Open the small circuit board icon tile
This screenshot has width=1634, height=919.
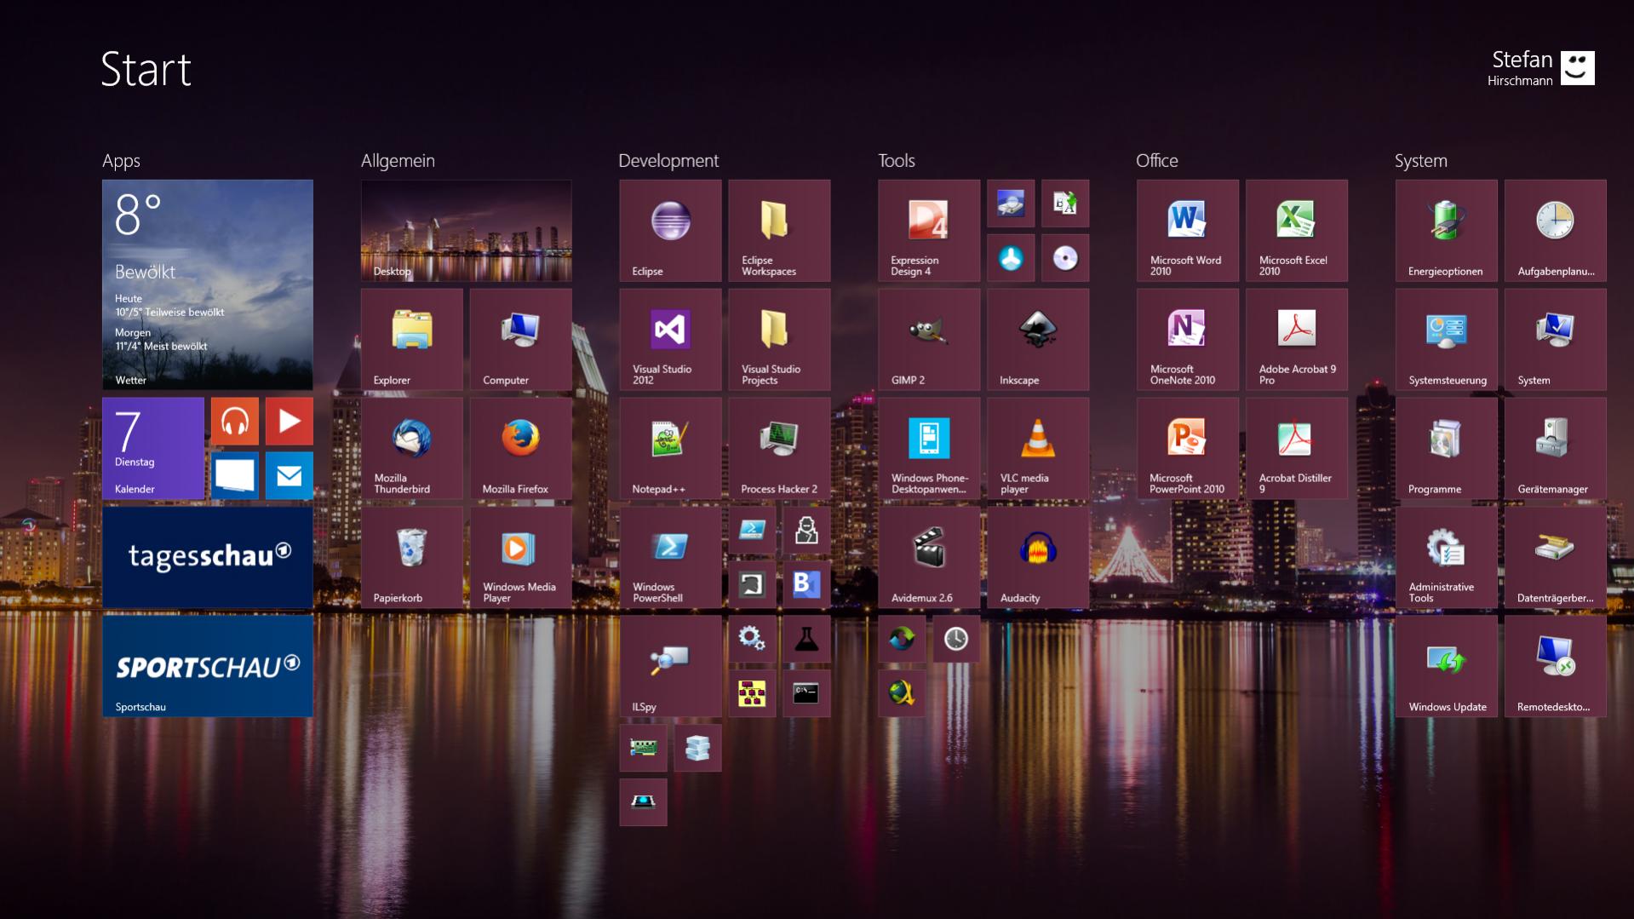tap(643, 748)
